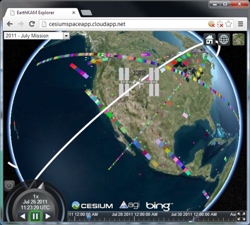Click the browser back arrow
This screenshot has width=250, height=225.
pyautogui.click(x=10, y=24)
